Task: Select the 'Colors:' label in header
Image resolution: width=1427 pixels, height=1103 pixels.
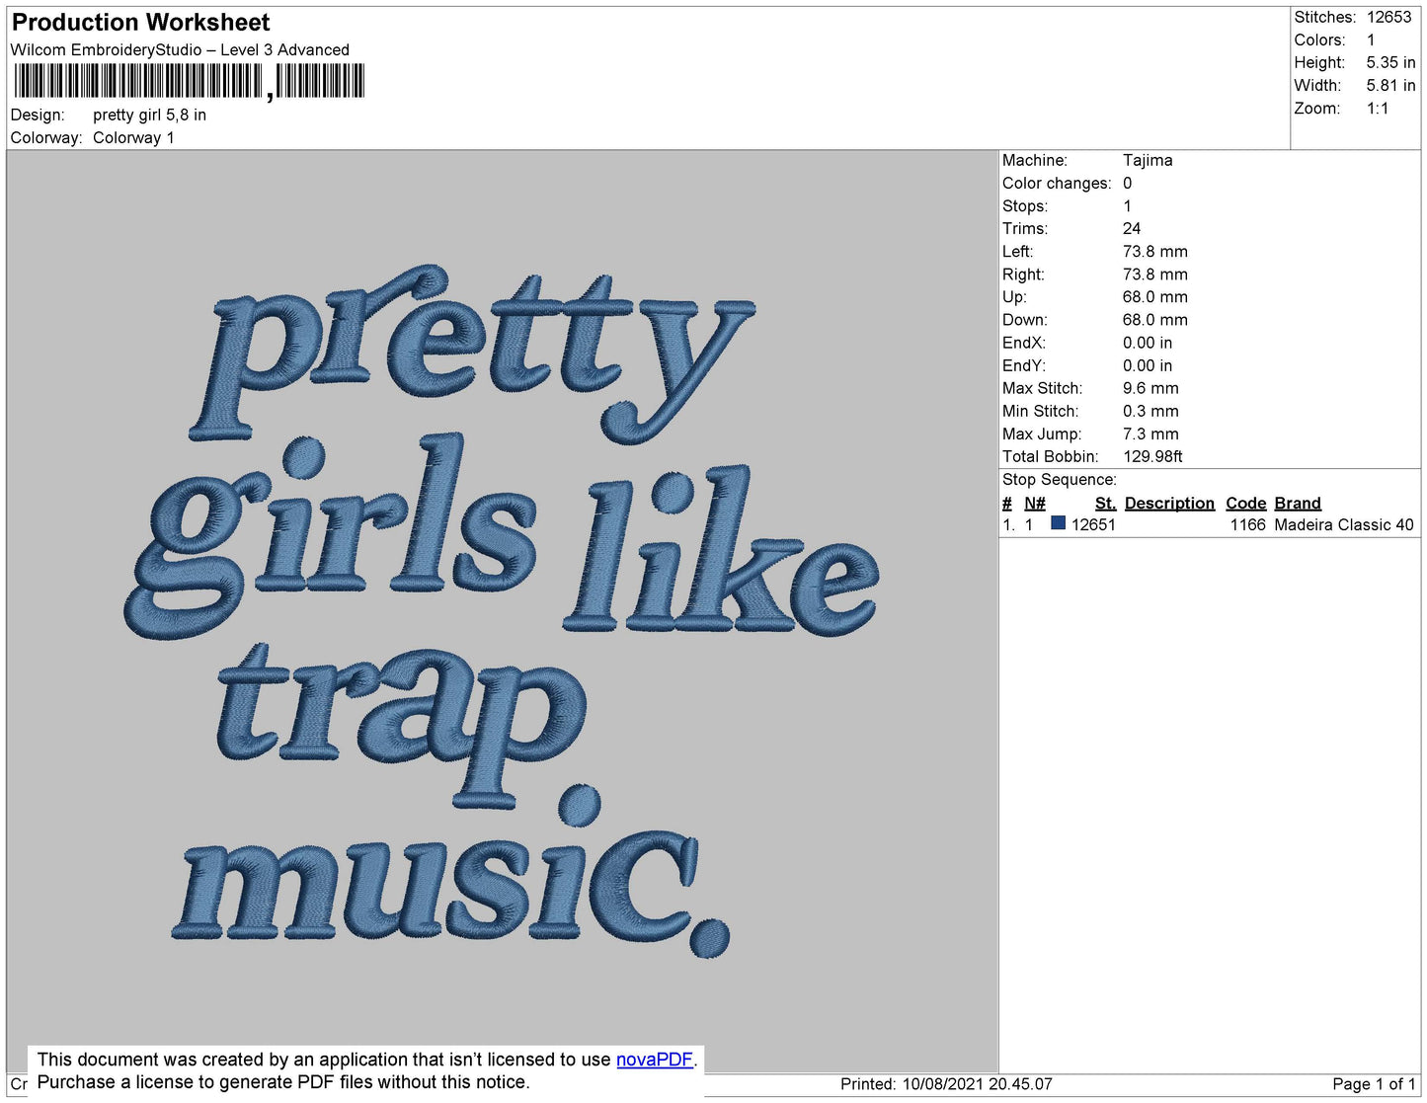Action: coord(1319,39)
